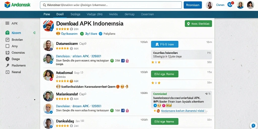Click pink share icon in 1dth row
Viewport: 258px width, 129px height.
(127, 111)
